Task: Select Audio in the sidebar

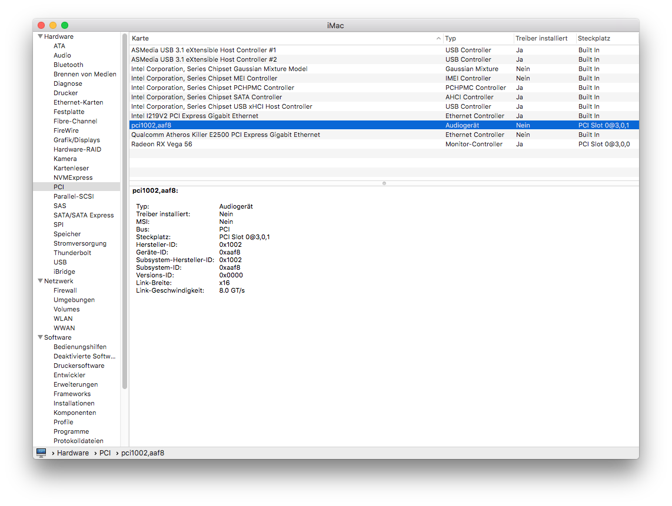Action: tap(62, 55)
